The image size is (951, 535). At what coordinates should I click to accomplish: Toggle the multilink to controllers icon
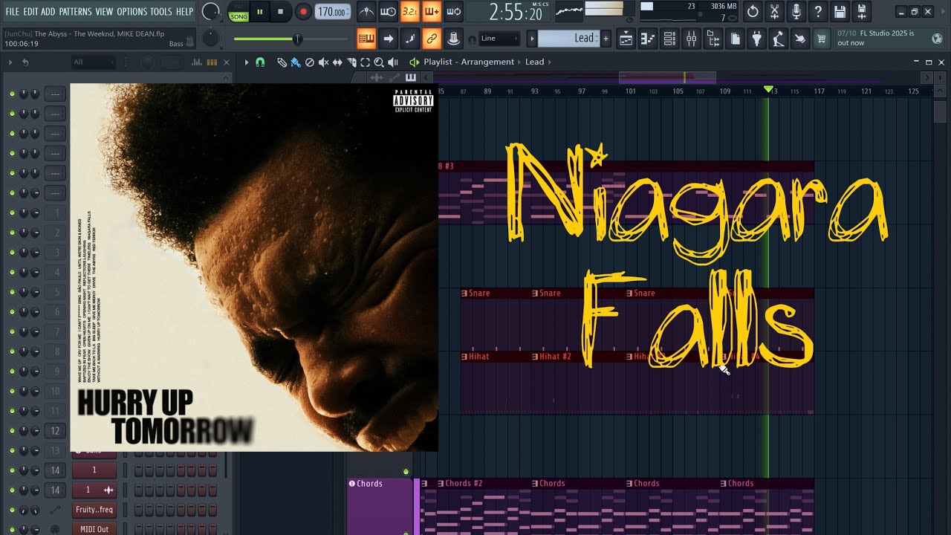point(453,38)
